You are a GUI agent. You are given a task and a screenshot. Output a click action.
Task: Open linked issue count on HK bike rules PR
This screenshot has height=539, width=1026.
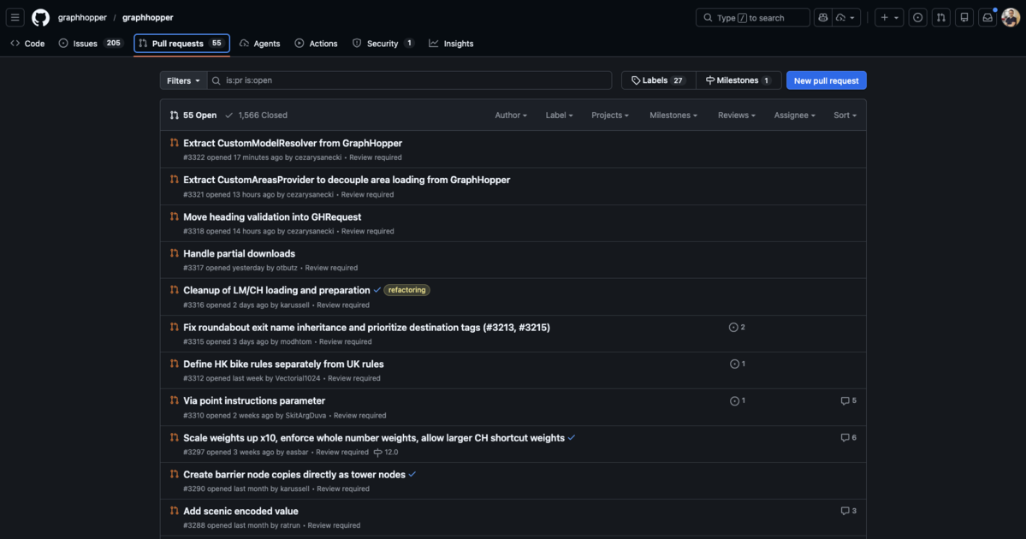737,364
